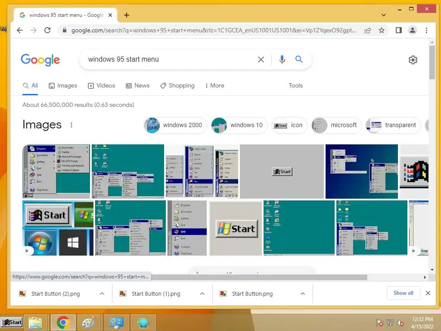Open the tab search chevron

click(384, 15)
